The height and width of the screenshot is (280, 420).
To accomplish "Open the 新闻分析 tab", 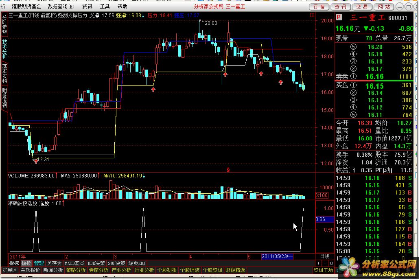I will point(53,270).
